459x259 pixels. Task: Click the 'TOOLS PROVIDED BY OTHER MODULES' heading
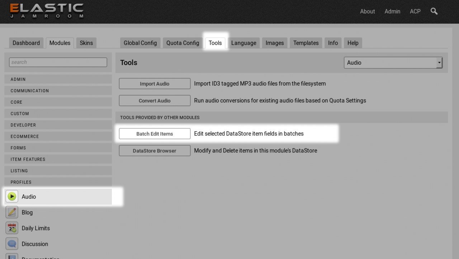pos(160,117)
